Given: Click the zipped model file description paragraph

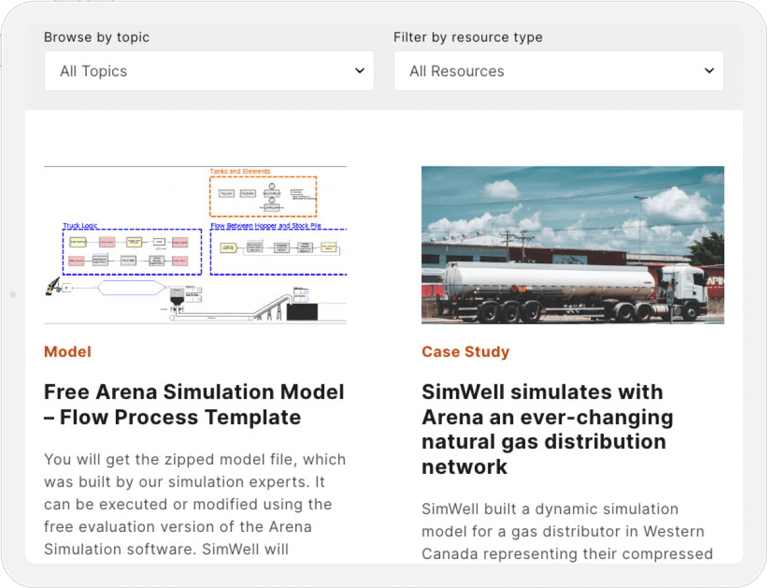Looking at the screenshot, I should [195, 504].
